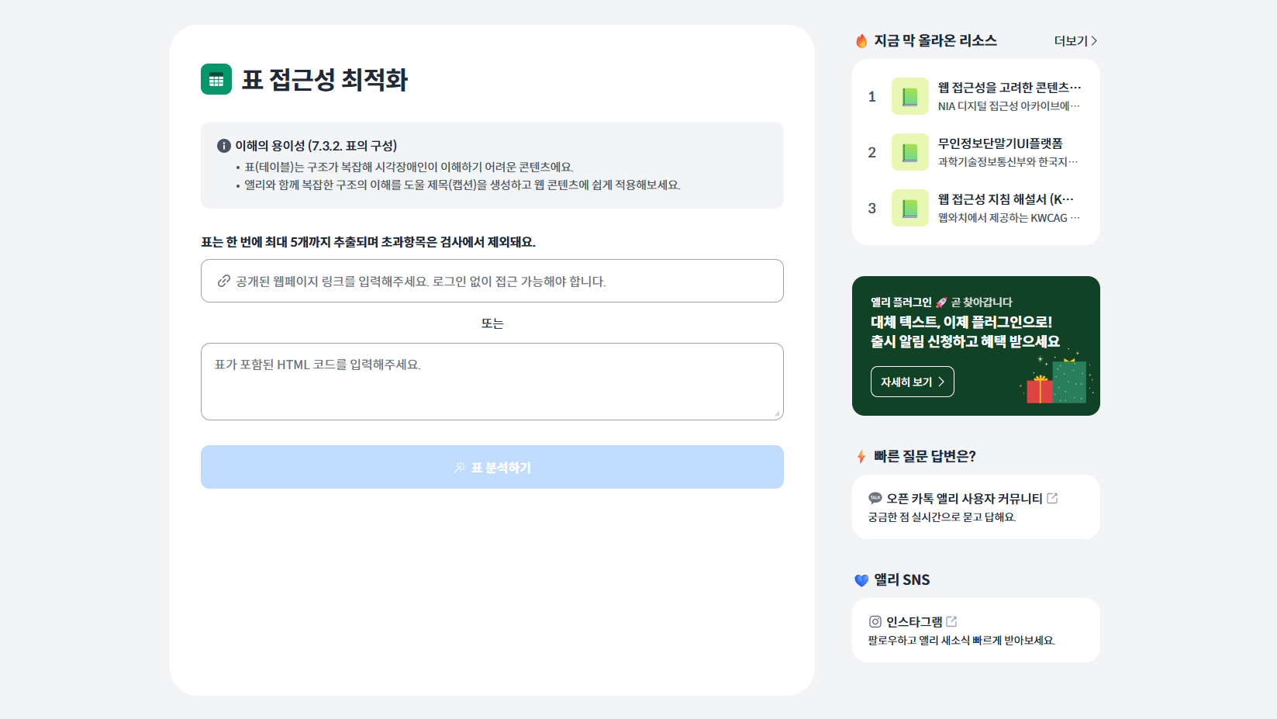Open the third resource's book icon
Viewport: 1277px width, 719px height.
coord(910,208)
